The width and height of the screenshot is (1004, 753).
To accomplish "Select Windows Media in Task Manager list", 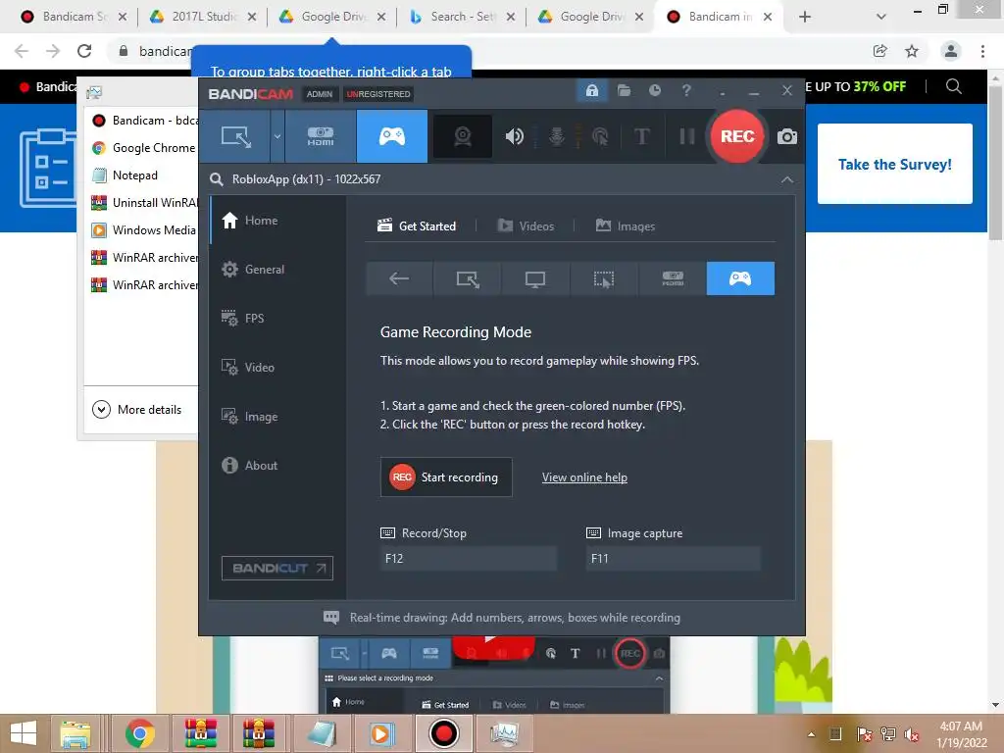I will (144, 229).
